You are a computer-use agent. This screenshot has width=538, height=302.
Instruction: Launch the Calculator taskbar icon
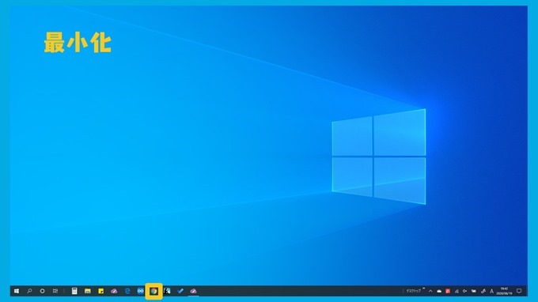point(74,291)
